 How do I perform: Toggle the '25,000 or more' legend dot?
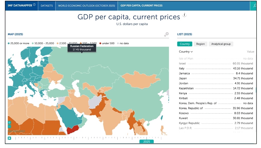click(9, 43)
